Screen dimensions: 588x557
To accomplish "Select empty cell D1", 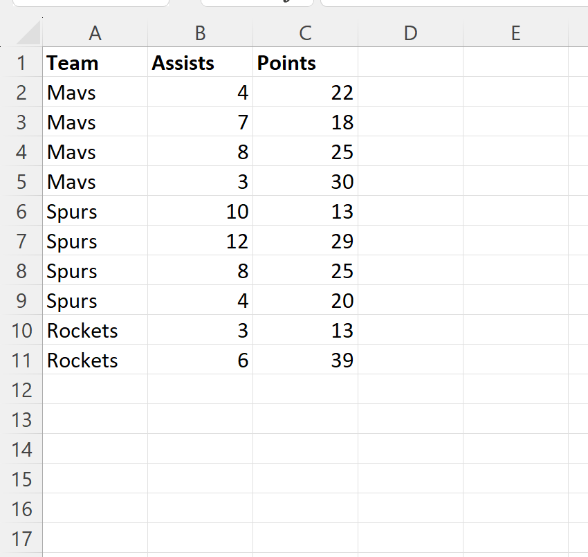I will pyautogui.click(x=410, y=63).
